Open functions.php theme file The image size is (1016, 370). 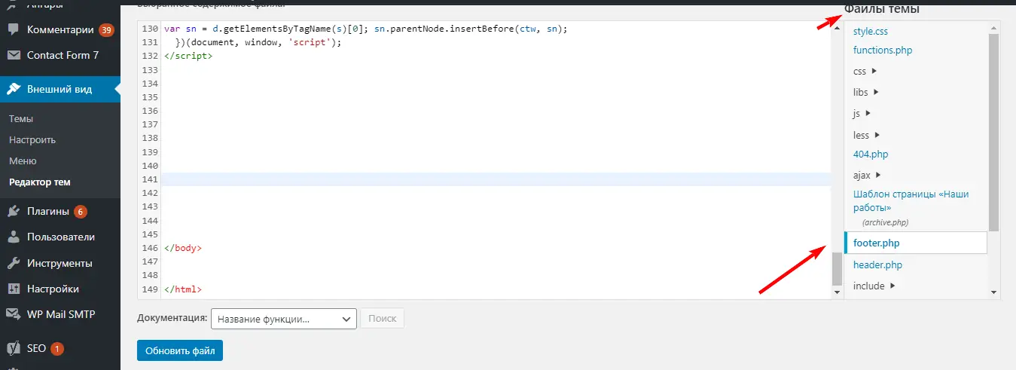[883, 50]
